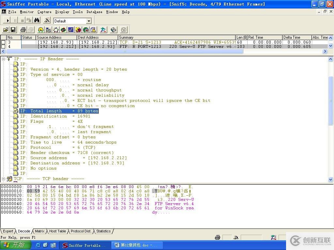
Task: Check the box for frame 4
Action: [3, 47]
